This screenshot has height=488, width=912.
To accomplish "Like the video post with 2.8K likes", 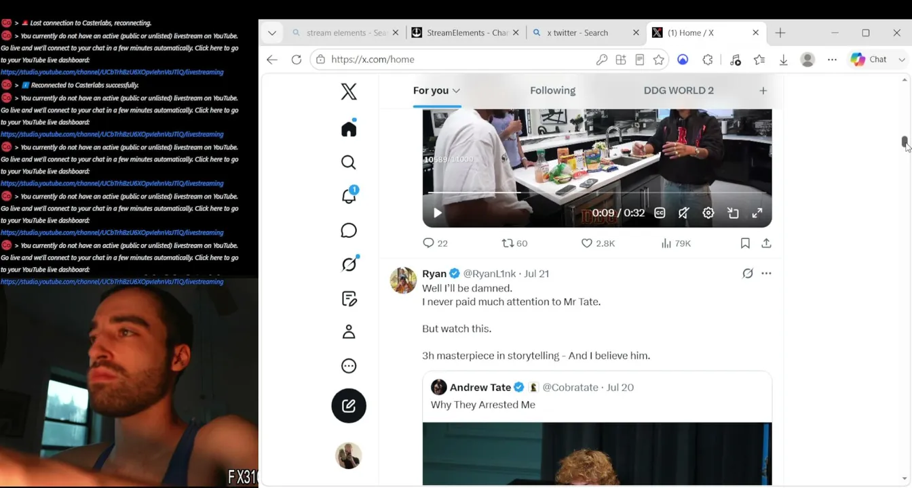I will coord(598,243).
